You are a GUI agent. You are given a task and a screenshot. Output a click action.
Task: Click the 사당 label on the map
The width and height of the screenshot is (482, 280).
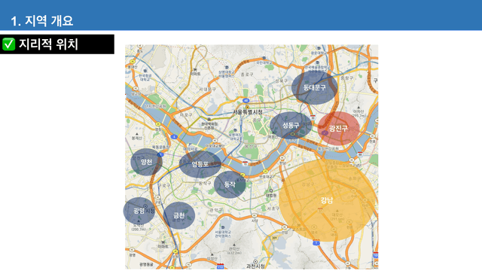click(x=255, y=221)
